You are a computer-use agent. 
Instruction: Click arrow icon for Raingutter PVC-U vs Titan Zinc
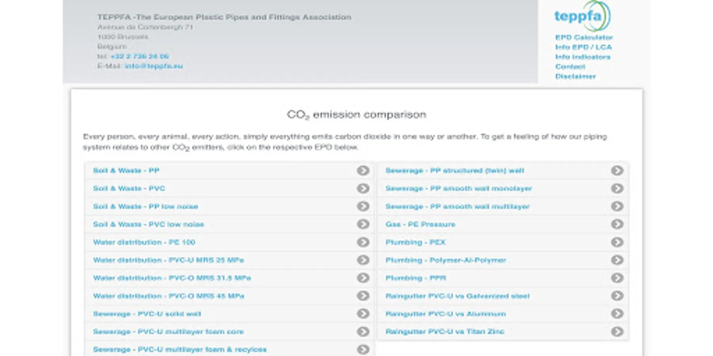coord(617,331)
